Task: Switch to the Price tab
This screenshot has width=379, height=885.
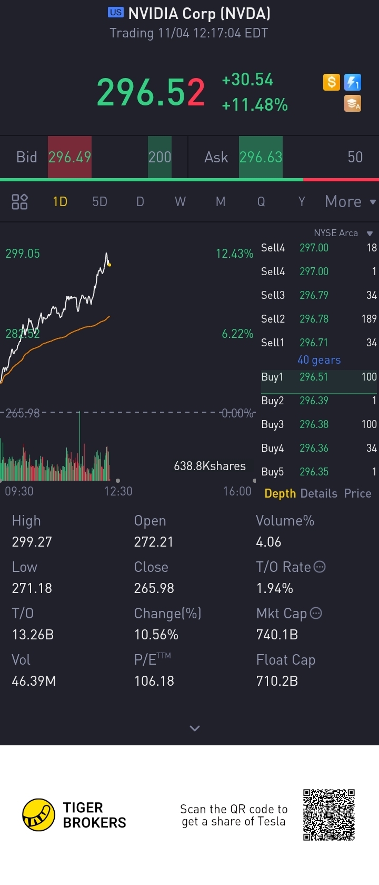Action: pyautogui.click(x=357, y=493)
